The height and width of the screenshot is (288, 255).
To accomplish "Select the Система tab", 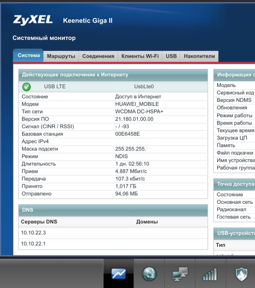I will click(x=28, y=55).
